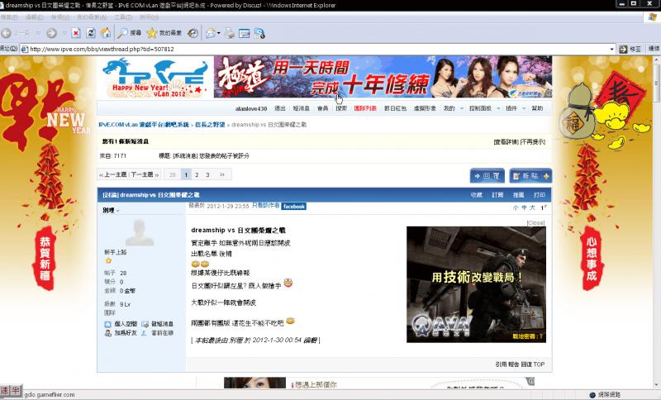This screenshot has width=661, height=400.
Task: Expand the Mail button dropdown arrow
Action: click(218, 33)
